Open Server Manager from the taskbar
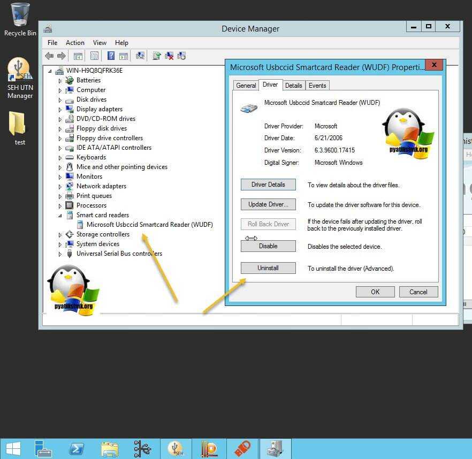 tap(43, 448)
